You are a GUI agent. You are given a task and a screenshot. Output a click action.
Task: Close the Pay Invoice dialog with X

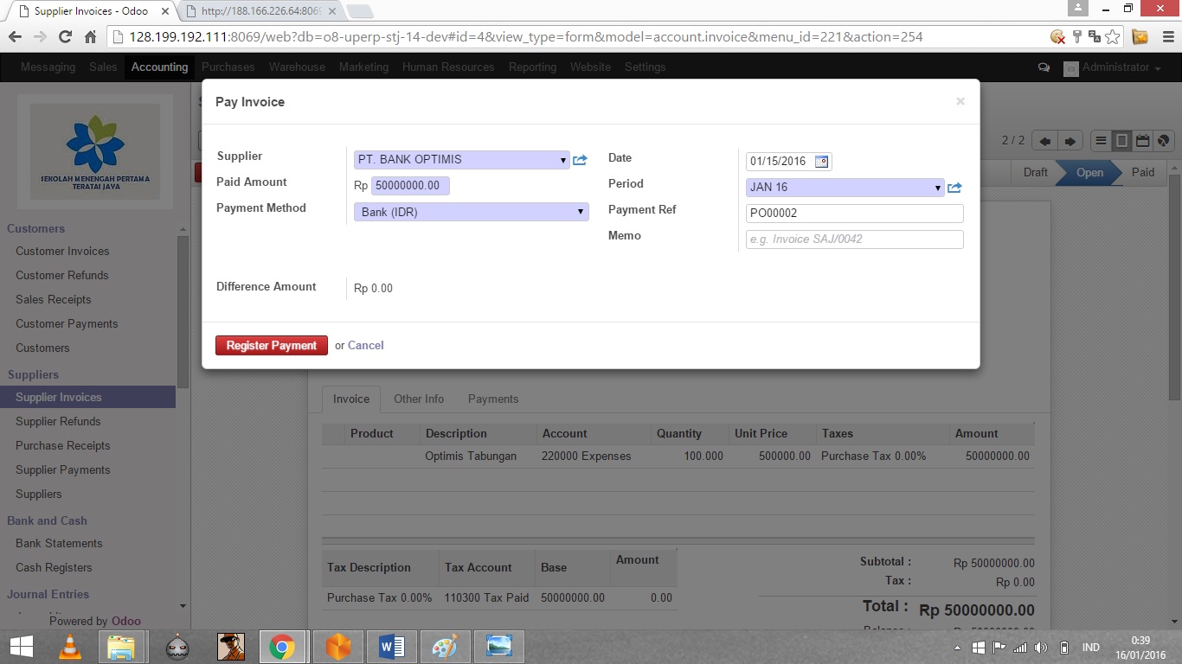(x=960, y=101)
